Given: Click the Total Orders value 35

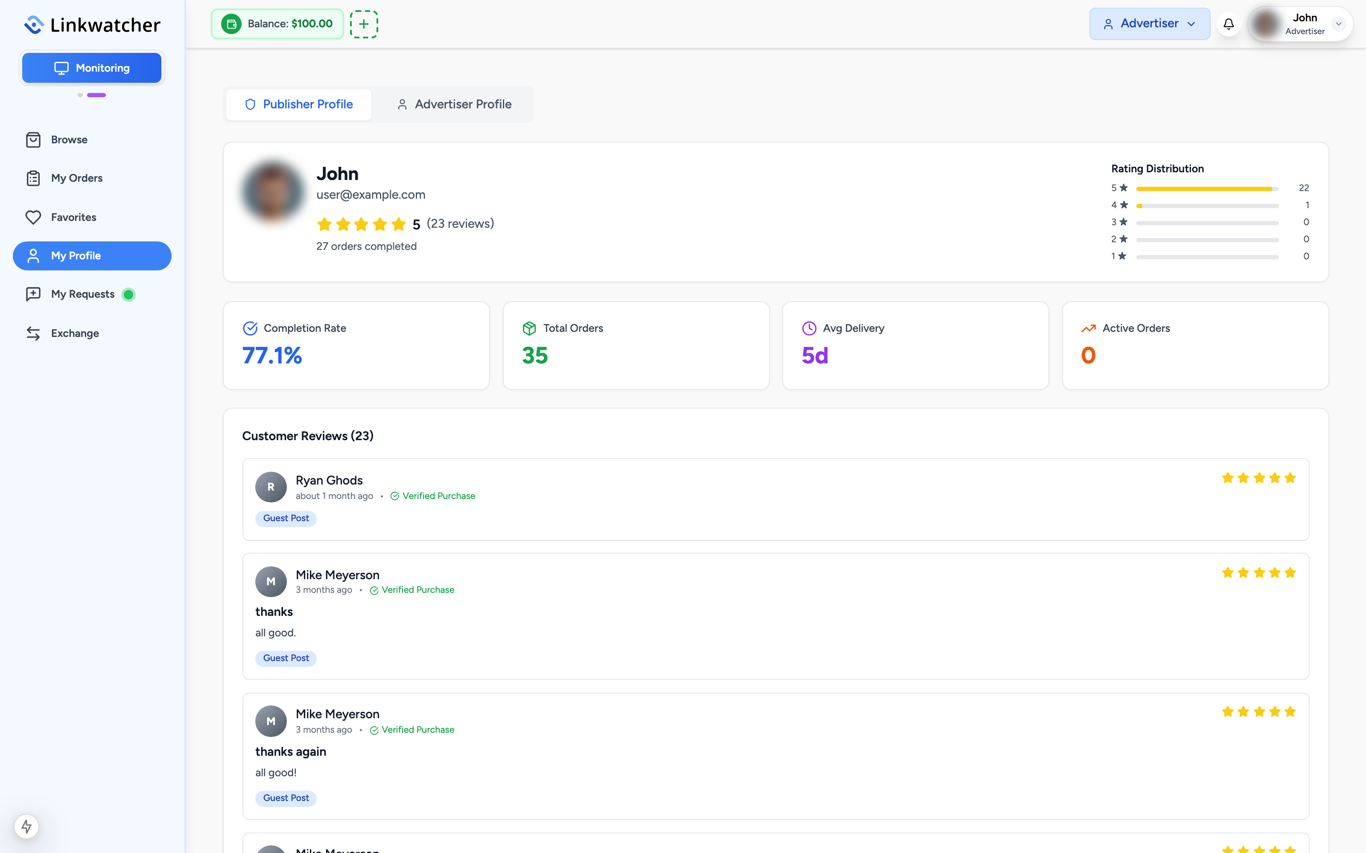Looking at the screenshot, I should 534,355.
